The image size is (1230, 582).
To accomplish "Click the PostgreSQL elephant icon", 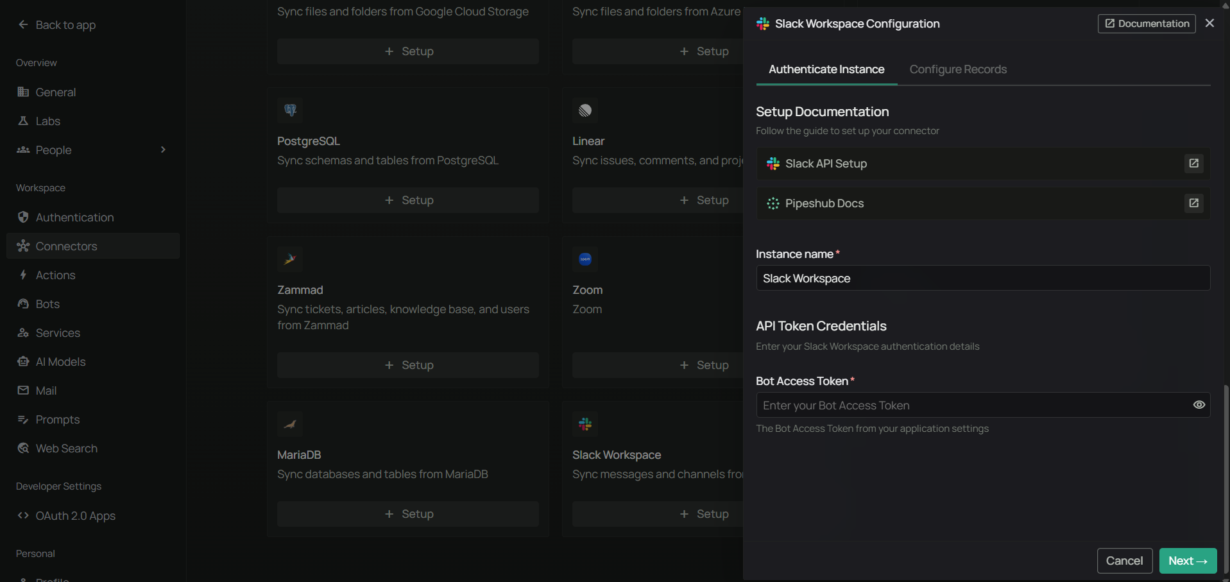I will [290, 110].
